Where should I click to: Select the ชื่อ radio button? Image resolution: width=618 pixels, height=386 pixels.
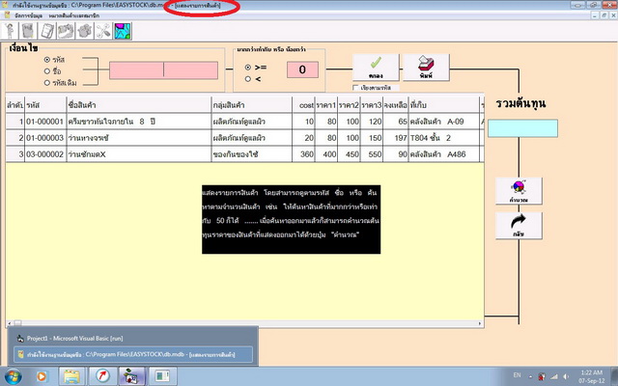[x=47, y=69]
